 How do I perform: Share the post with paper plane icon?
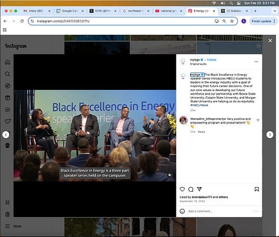pos(200,189)
